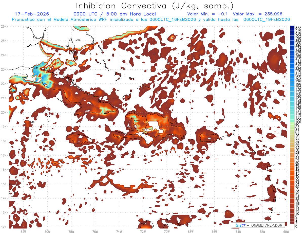Click the "72W" longitude label
The image size is (304, 235).
(143, 231)
